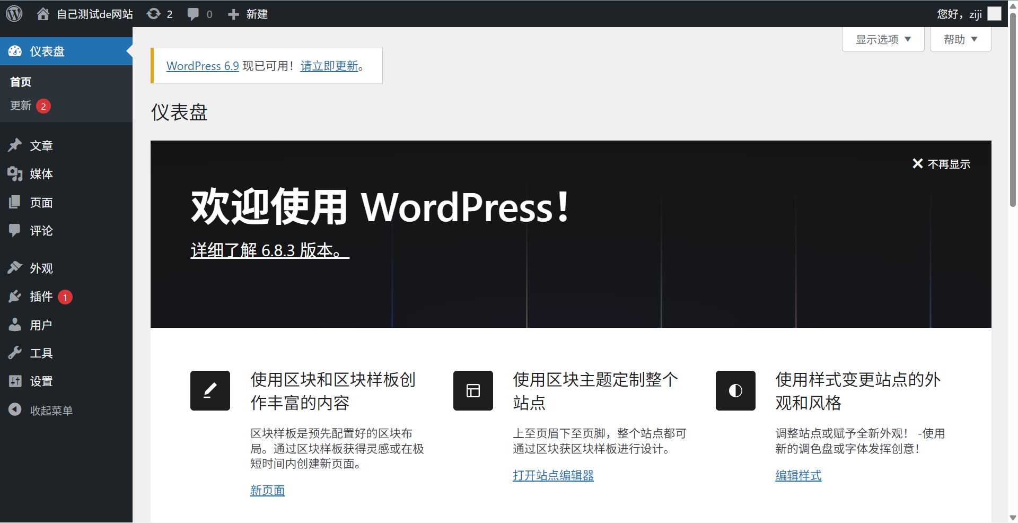Click the wrench icon for 工具

tap(15, 353)
